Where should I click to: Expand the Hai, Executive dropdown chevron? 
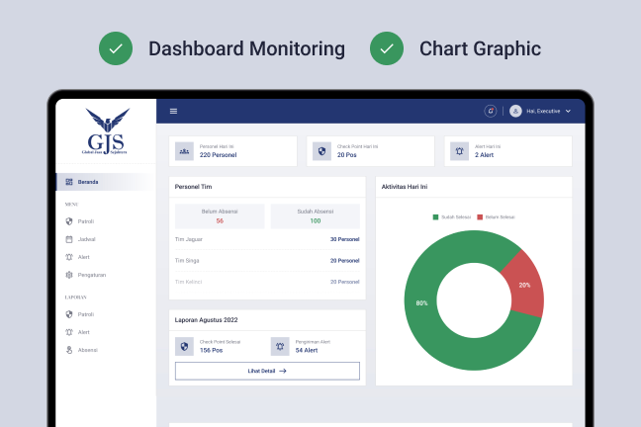coord(568,111)
